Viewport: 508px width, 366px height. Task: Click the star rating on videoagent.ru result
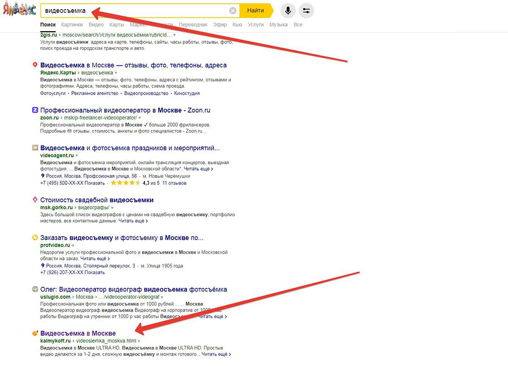tap(125, 183)
